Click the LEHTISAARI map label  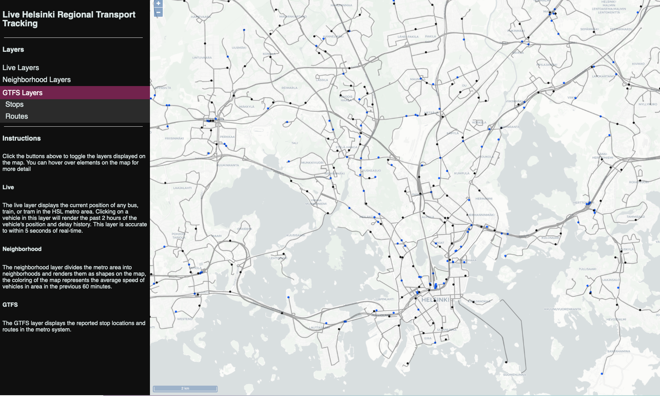278,258
